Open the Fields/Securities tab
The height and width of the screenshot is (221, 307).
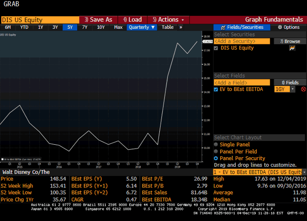coord(242,27)
